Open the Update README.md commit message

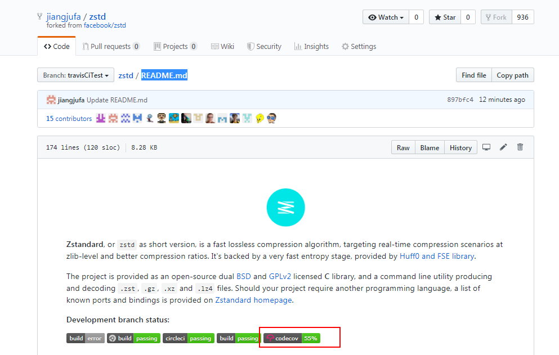[x=117, y=100]
